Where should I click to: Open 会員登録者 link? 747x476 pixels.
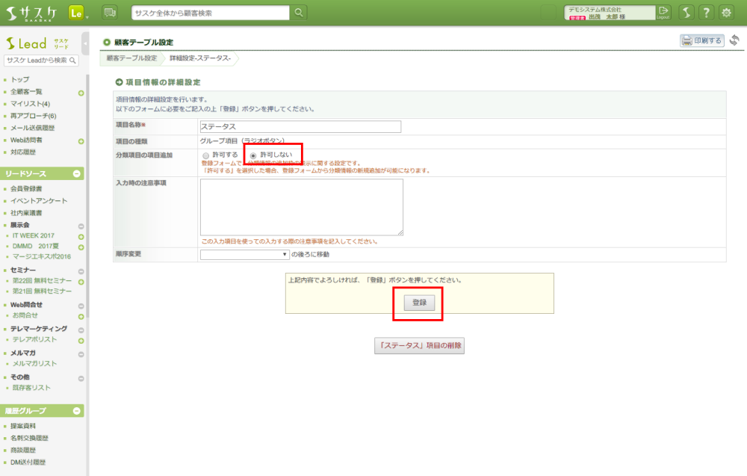point(26,189)
